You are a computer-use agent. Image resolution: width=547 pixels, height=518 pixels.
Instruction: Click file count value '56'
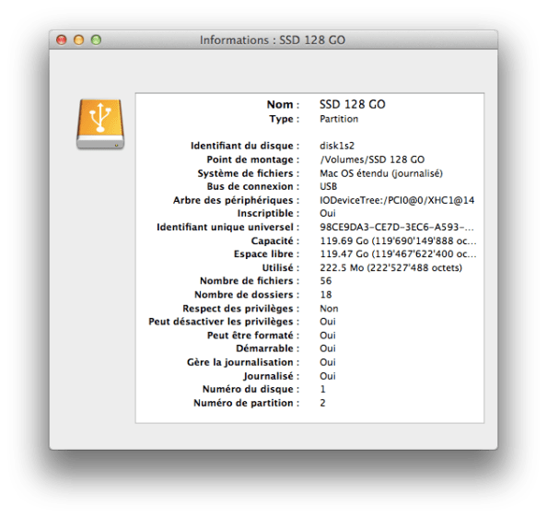pyautogui.click(x=326, y=281)
